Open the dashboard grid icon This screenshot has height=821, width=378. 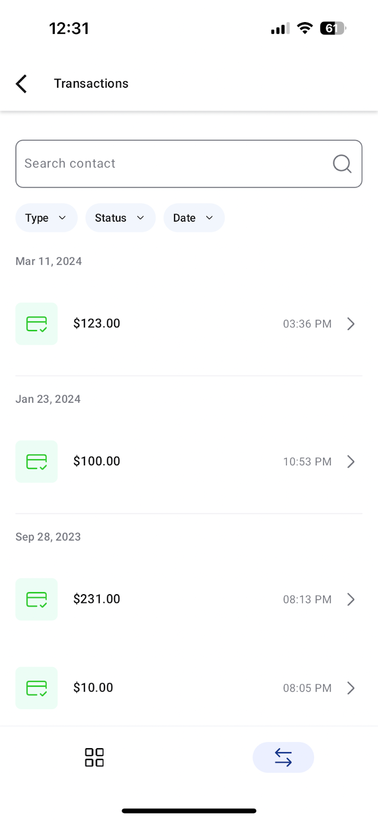click(94, 757)
